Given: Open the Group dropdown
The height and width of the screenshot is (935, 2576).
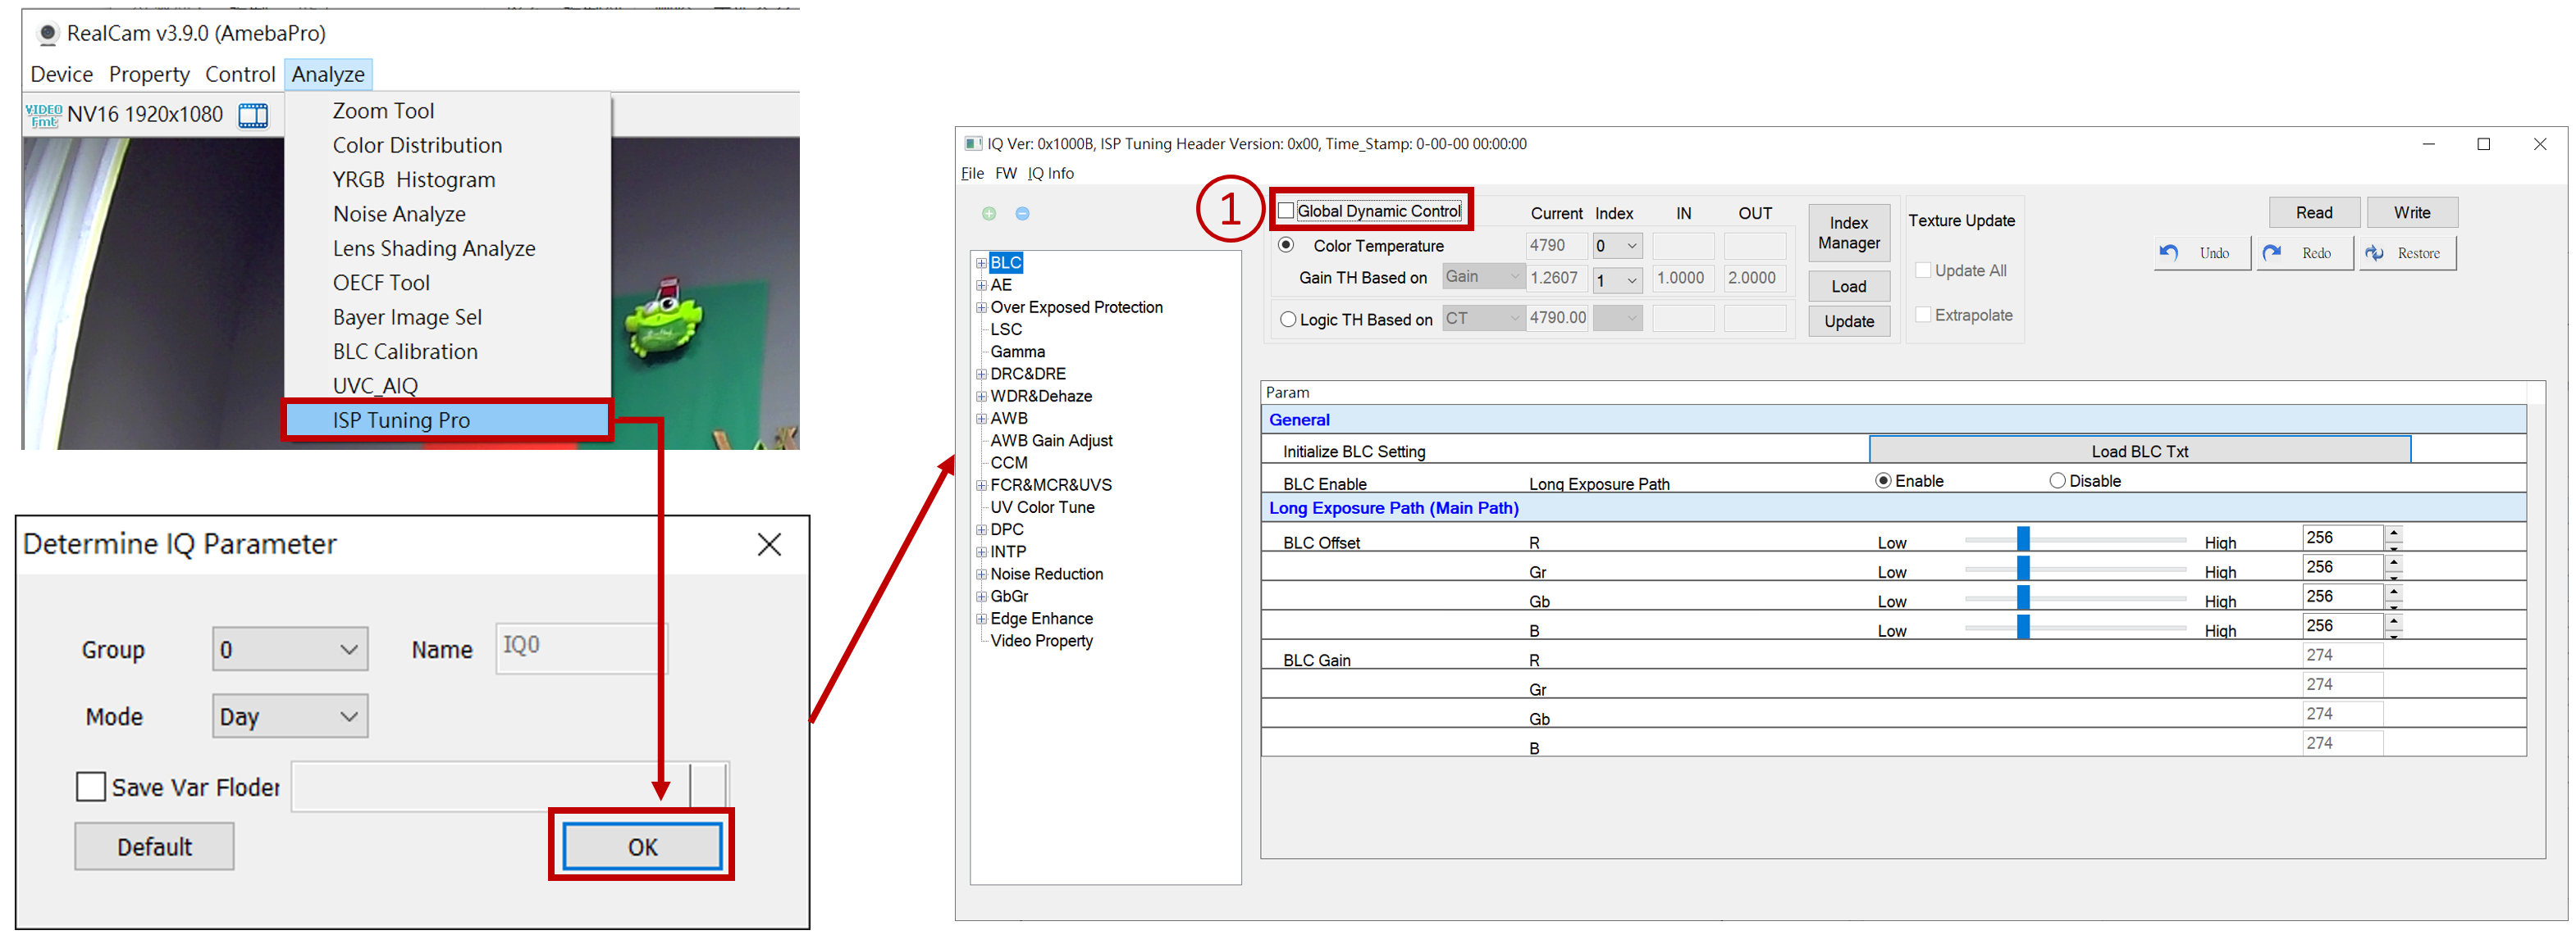Looking at the screenshot, I should (x=290, y=649).
